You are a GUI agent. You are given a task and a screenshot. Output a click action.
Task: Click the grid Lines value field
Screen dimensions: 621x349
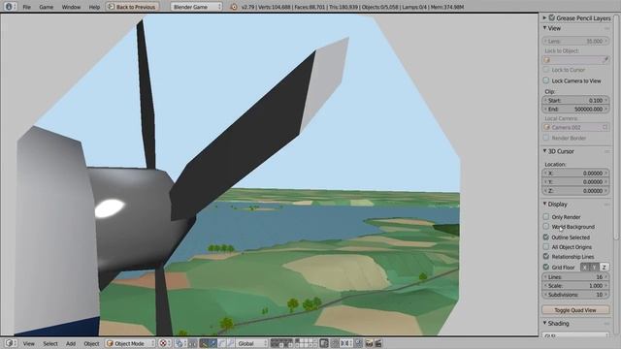coord(575,277)
